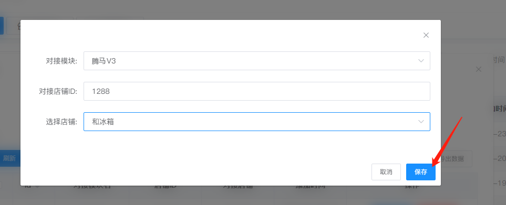Open the 腾马V3 module select box

click(256, 61)
